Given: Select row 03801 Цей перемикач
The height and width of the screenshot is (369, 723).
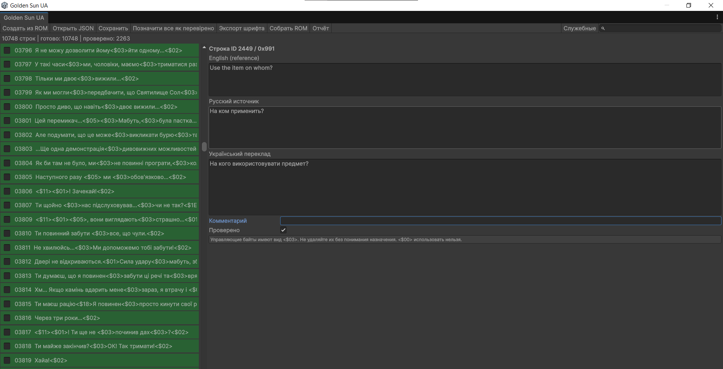Looking at the screenshot, I should (99, 121).
